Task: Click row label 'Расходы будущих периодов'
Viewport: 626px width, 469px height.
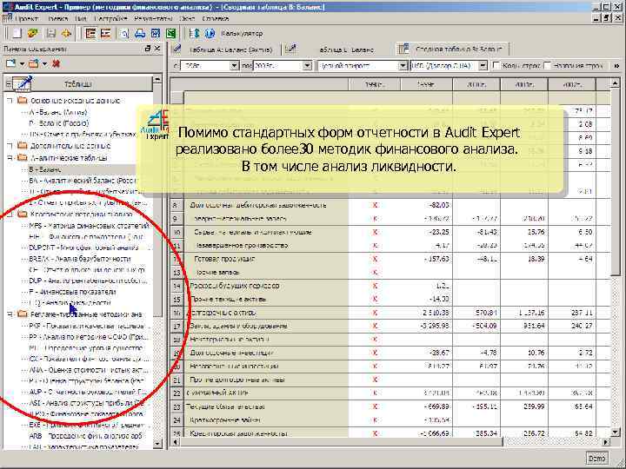Action: pos(234,286)
